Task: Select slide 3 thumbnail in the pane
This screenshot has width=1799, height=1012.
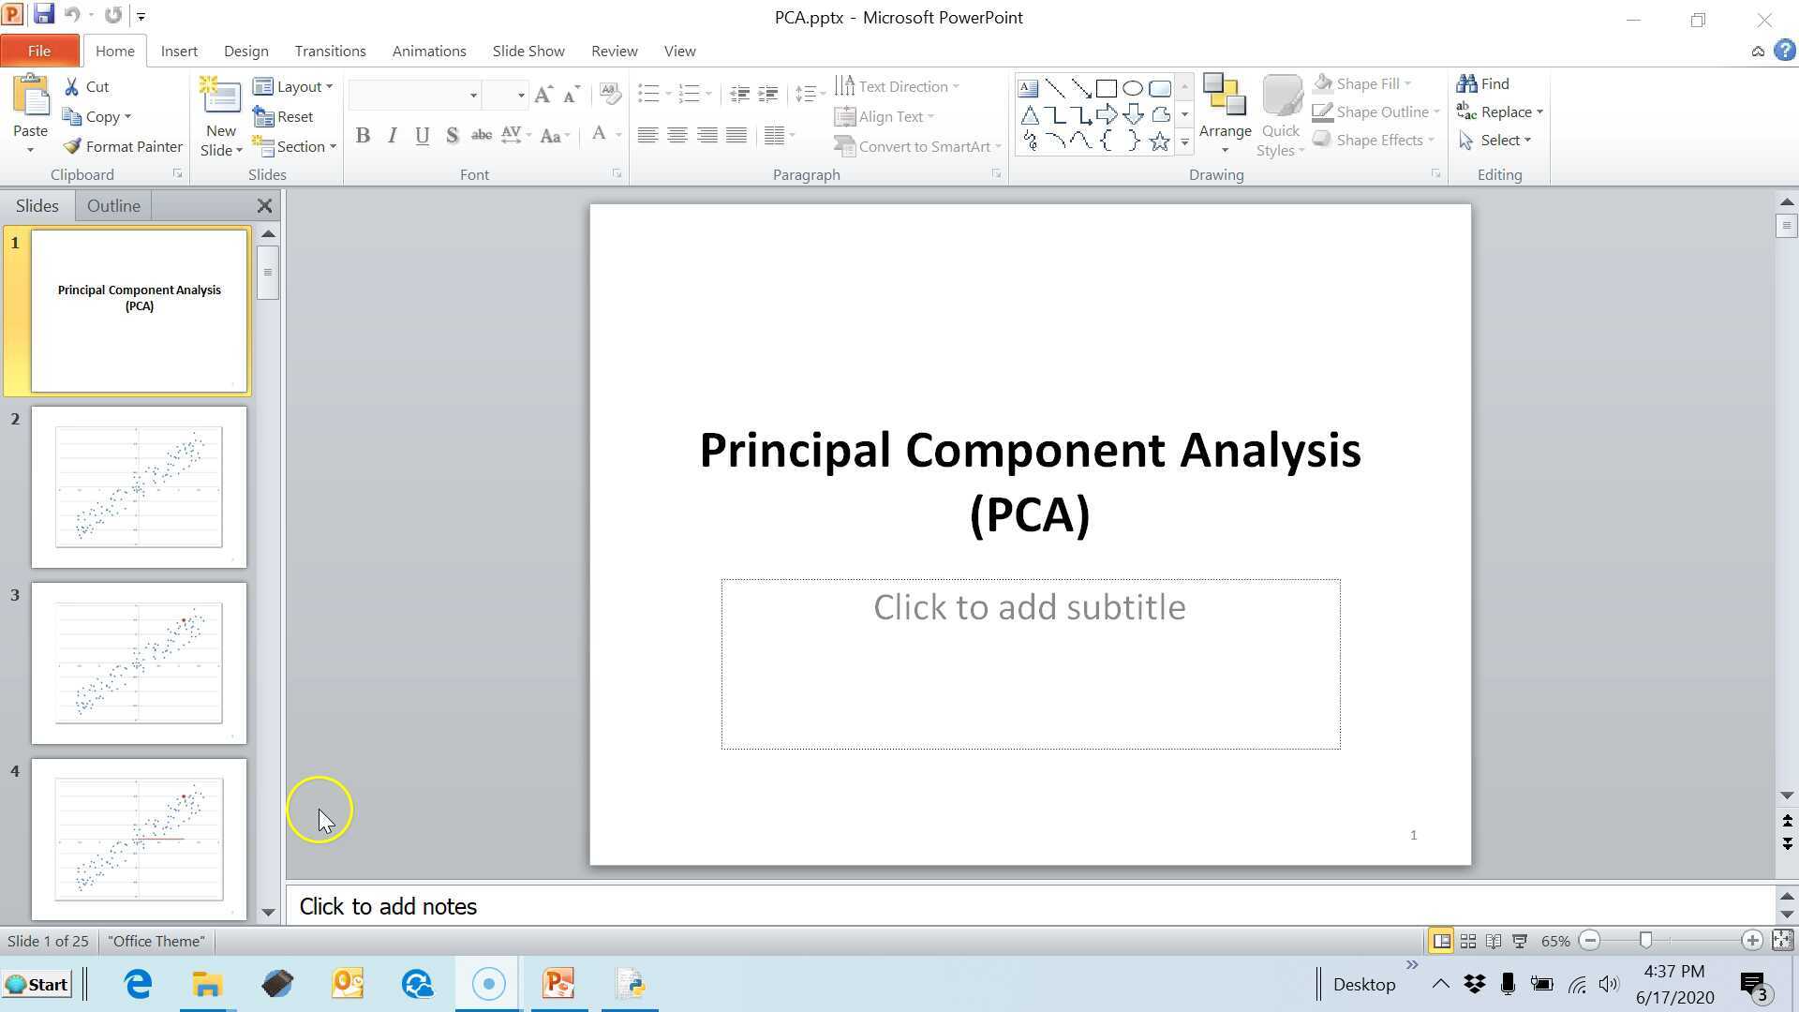Action: pos(139,662)
